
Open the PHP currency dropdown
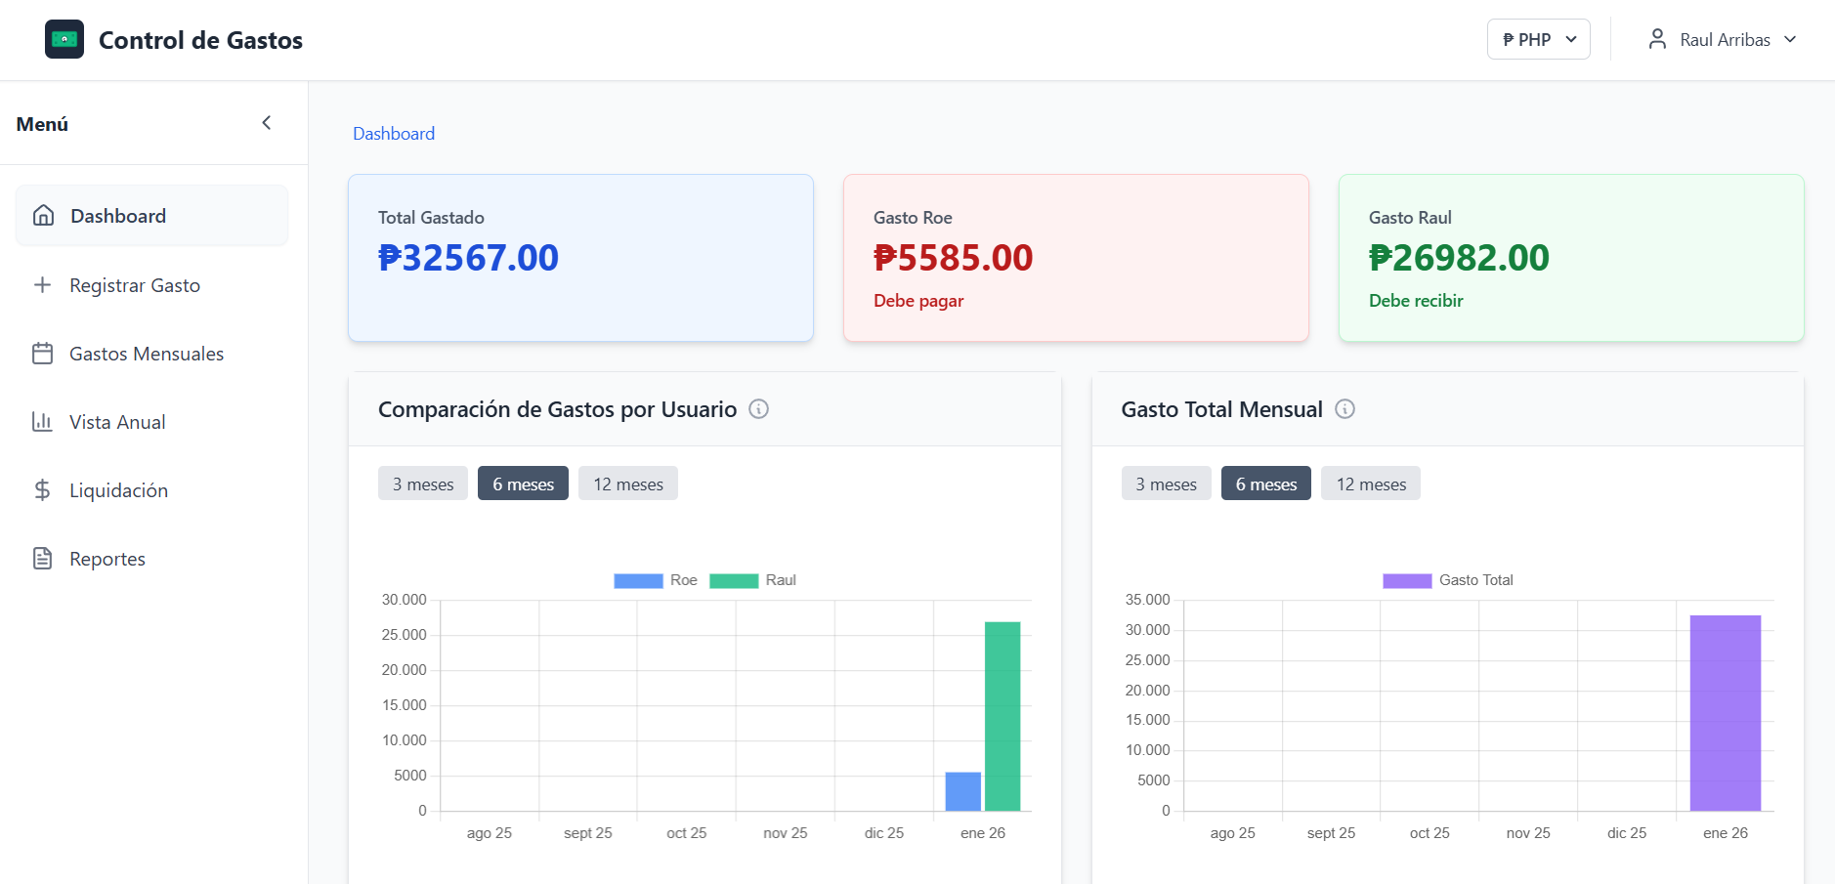click(1539, 39)
